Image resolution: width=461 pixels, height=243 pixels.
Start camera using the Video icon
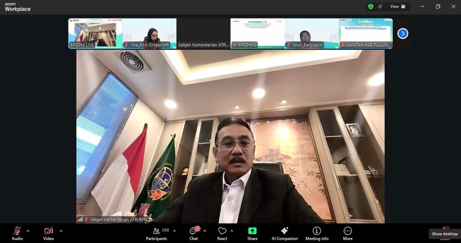[49, 231]
